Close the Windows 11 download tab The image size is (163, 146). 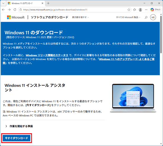tap(42, 3)
